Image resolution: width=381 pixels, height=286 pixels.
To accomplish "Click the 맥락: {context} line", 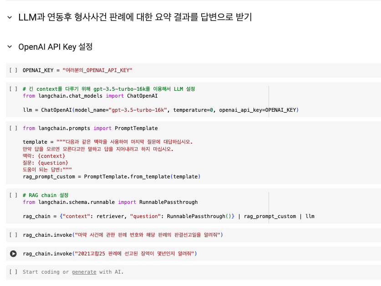I will [44, 156].
